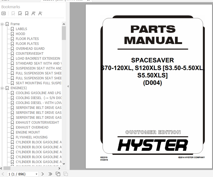Image resolution: width=213 pixels, height=177 pixels.
Task: Open the bookmarks options list icon
Action: click(x=4, y=13)
